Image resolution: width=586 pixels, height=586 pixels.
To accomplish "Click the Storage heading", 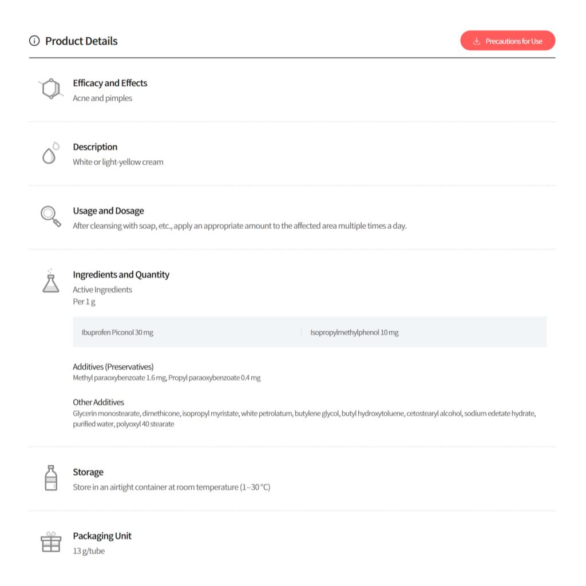I will tap(88, 472).
